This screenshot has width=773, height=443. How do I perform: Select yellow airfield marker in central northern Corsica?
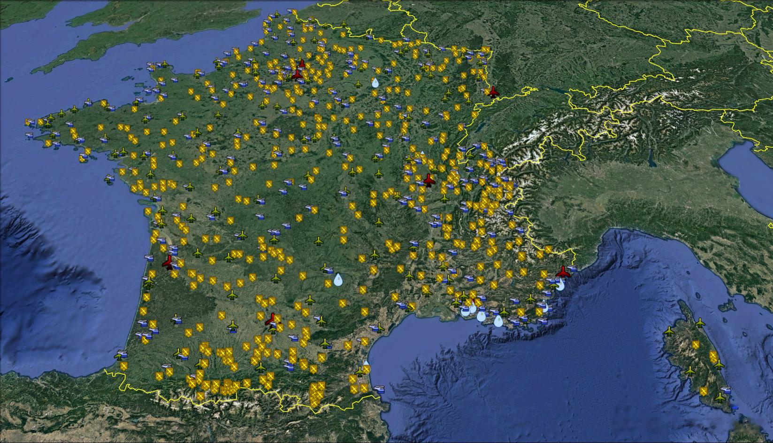[x=696, y=345]
